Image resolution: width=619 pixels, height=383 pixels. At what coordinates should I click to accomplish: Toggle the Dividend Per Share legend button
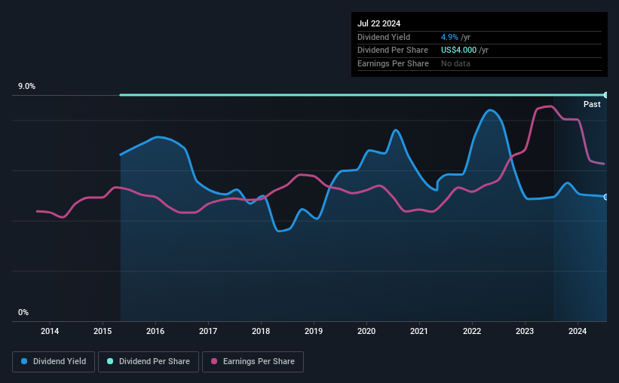tap(149, 362)
